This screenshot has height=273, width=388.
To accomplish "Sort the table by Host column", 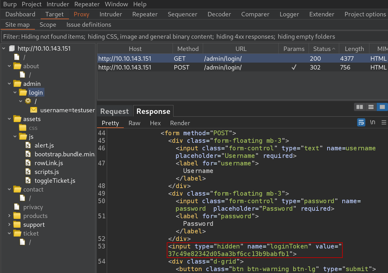I will tap(135, 49).
